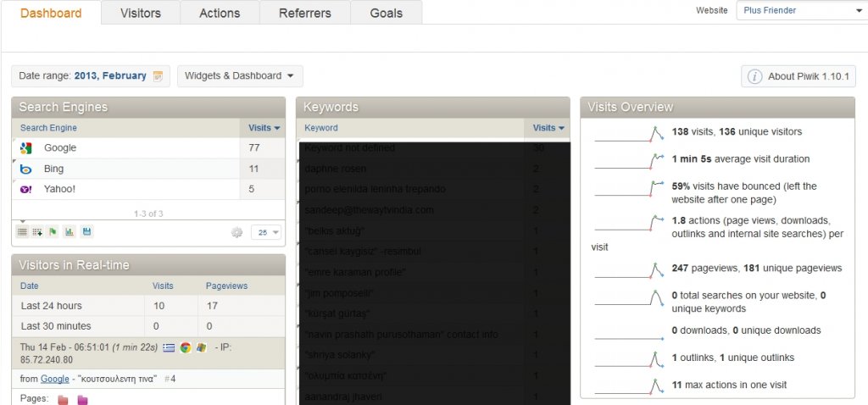Open the Google referrer link
The width and height of the screenshot is (868, 405).
[x=55, y=379]
